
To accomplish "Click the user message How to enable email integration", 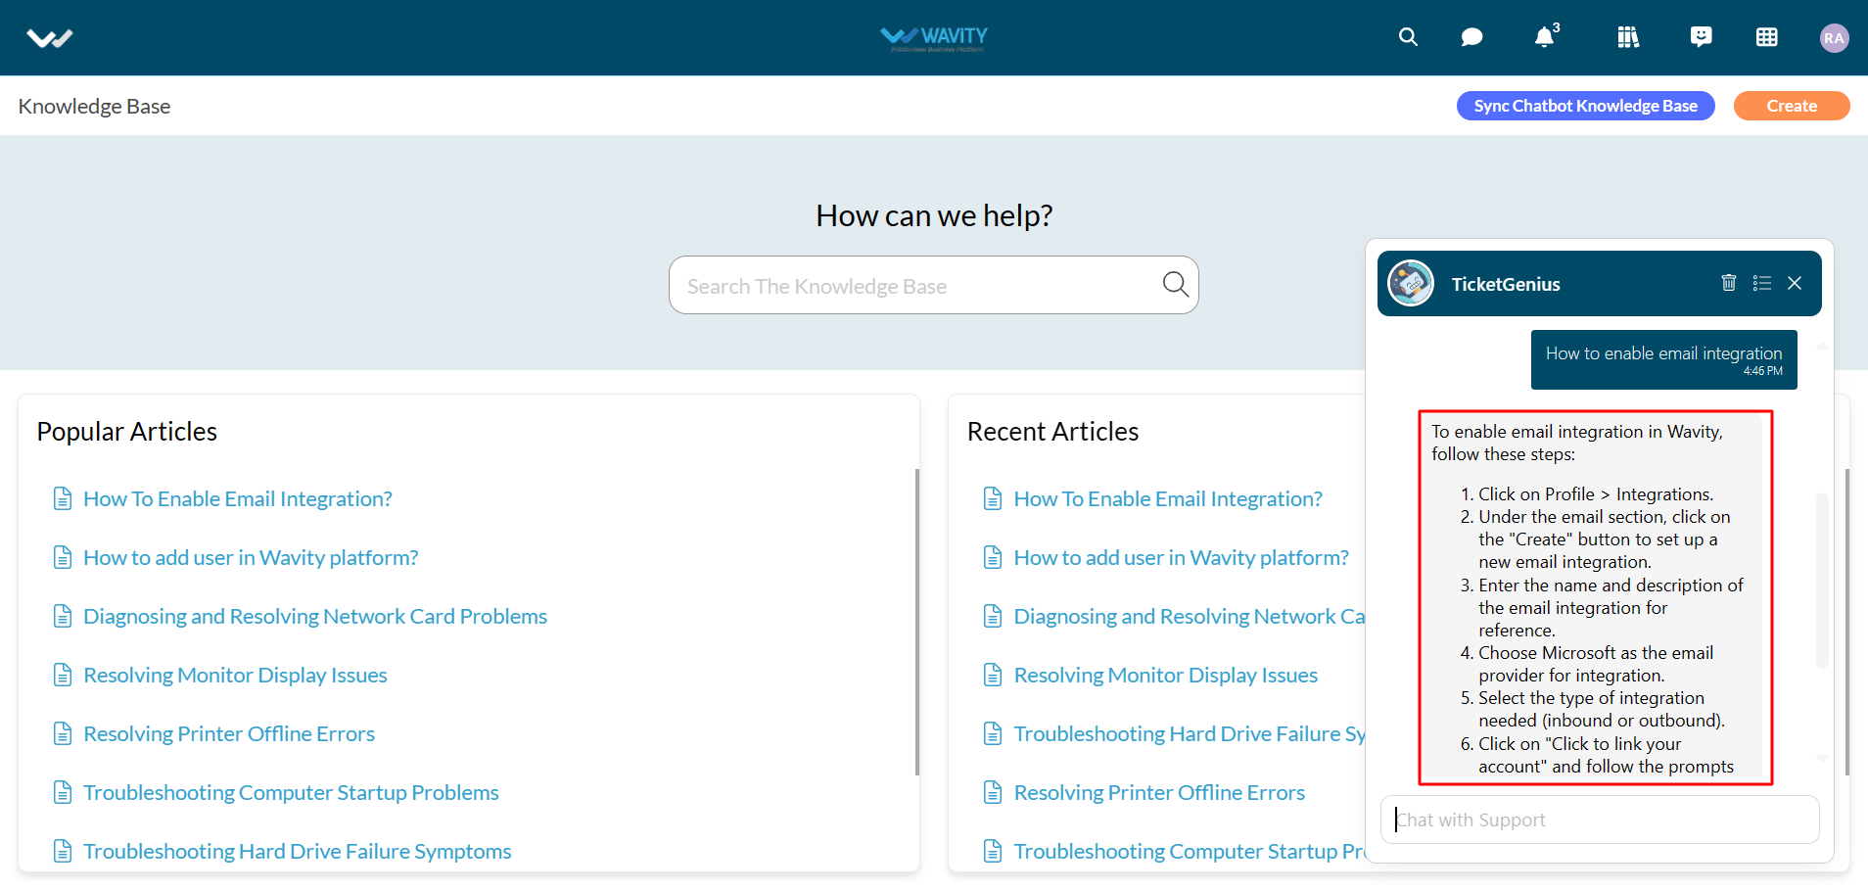I will 1663,359.
